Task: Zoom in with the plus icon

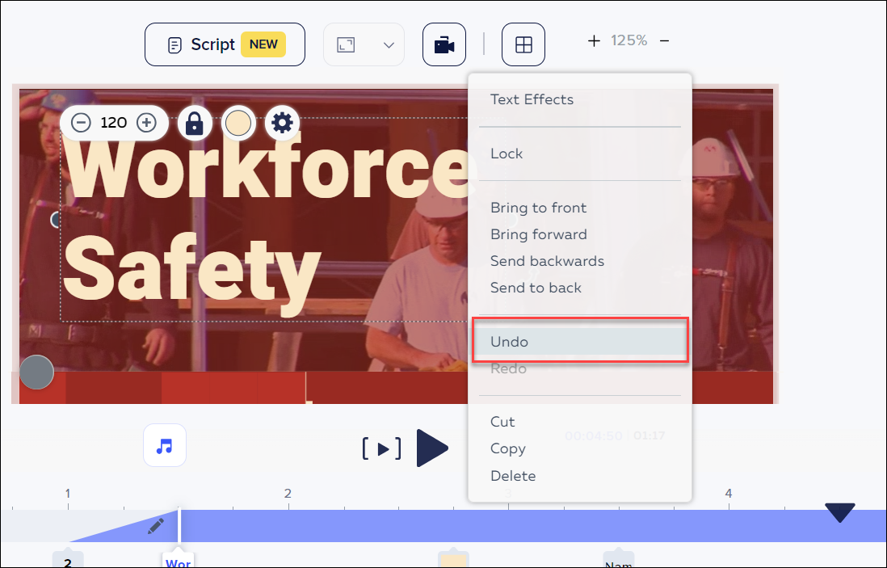Action: pos(594,40)
